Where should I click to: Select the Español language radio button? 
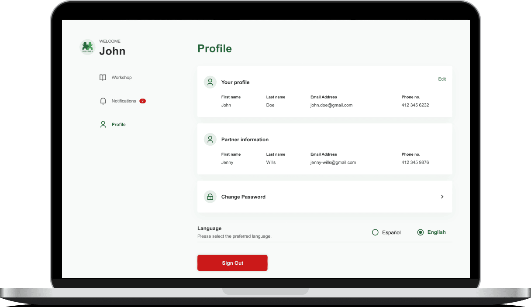(375, 232)
